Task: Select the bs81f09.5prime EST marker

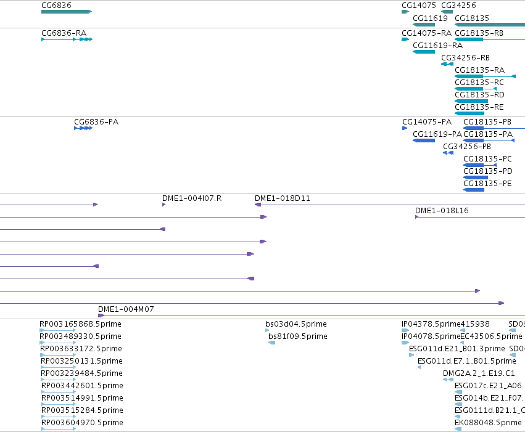Action: coord(272,343)
